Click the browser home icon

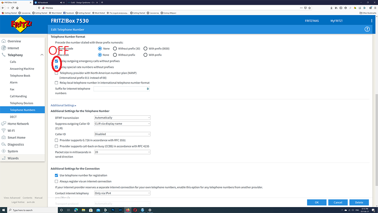coord(17,8)
